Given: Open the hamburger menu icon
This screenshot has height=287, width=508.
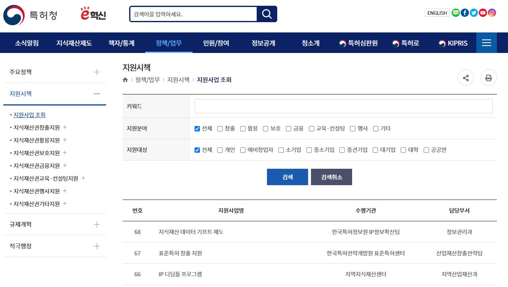Looking at the screenshot, I should coord(487,42).
